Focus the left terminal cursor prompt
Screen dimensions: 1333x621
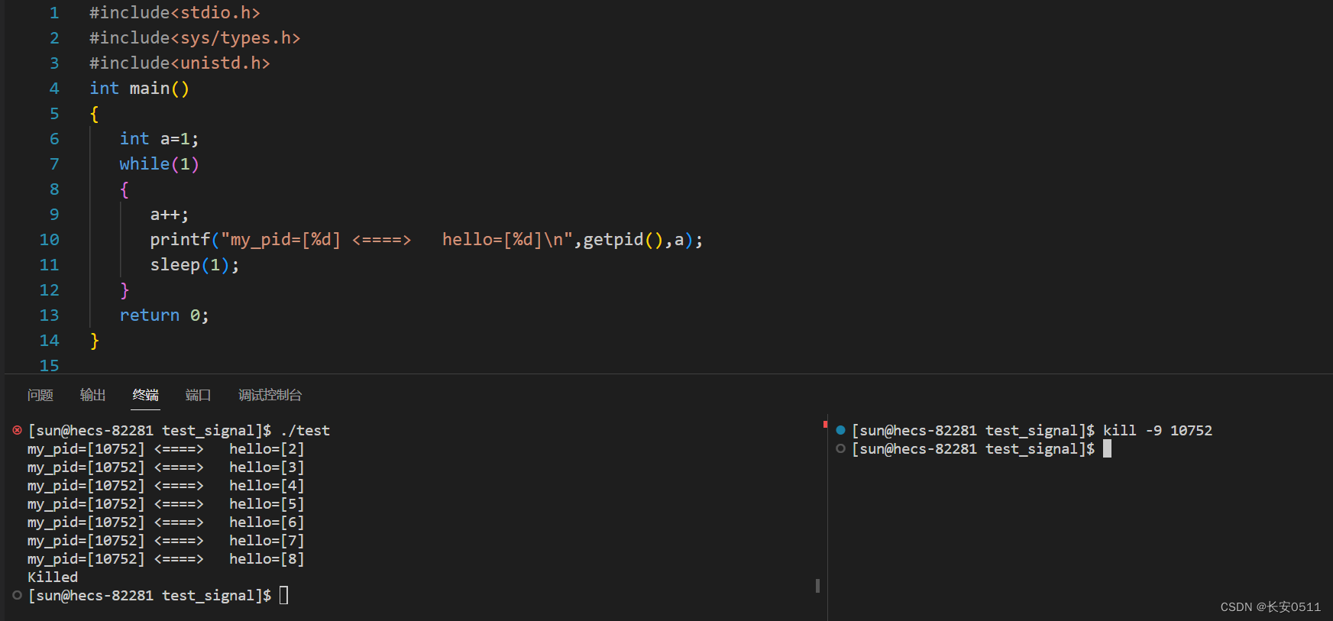coord(283,595)
